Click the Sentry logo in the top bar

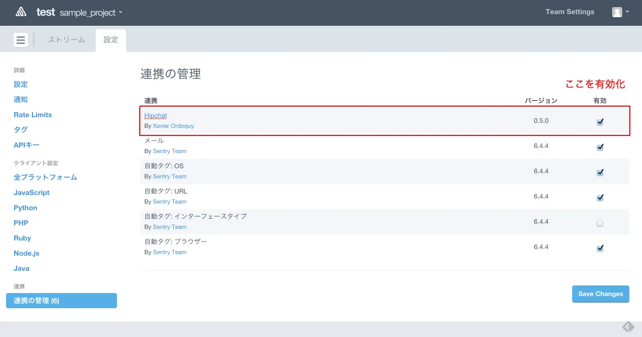pos(21,11)
